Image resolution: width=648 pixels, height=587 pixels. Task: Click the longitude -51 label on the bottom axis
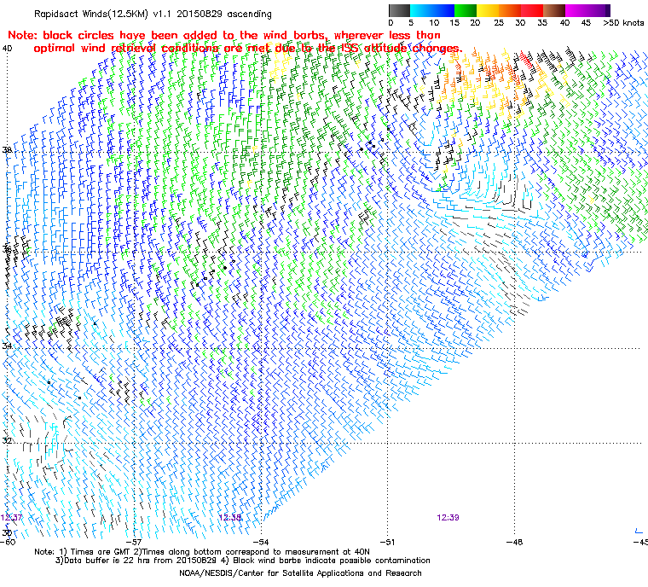(x=387, y=542)
